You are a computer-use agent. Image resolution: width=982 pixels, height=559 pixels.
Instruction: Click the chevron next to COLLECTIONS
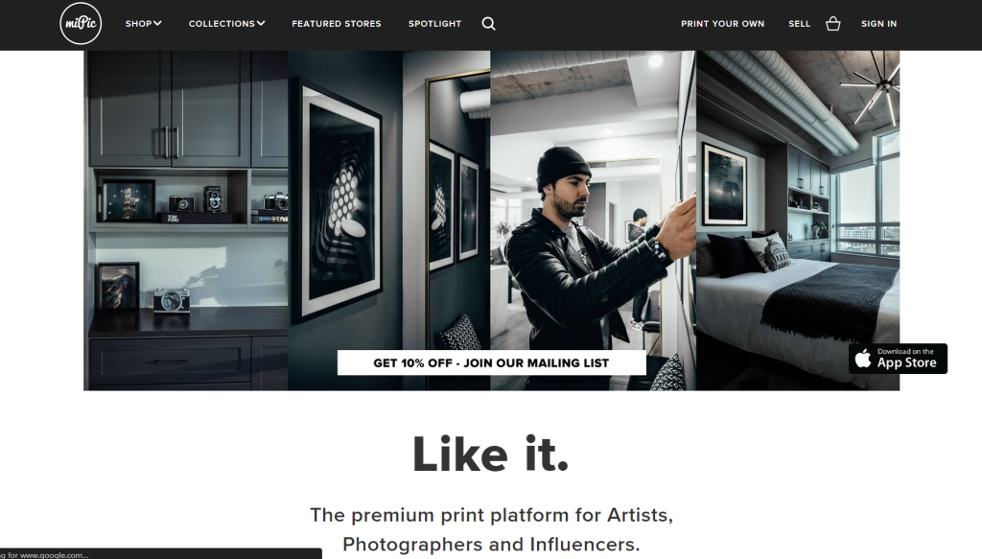(261, 23)
